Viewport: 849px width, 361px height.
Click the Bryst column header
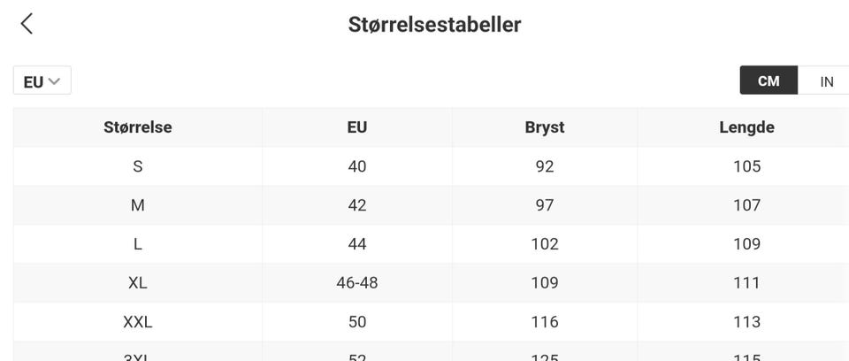(x=545, y=127)
